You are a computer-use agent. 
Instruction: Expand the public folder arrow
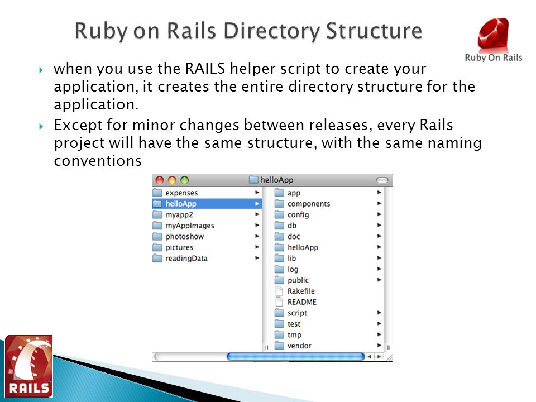coord(379,280)
